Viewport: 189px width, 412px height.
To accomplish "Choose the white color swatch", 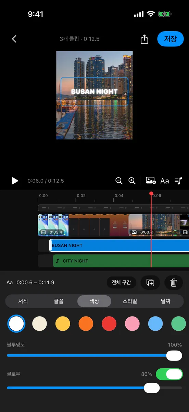I will [x=16, y=324].
